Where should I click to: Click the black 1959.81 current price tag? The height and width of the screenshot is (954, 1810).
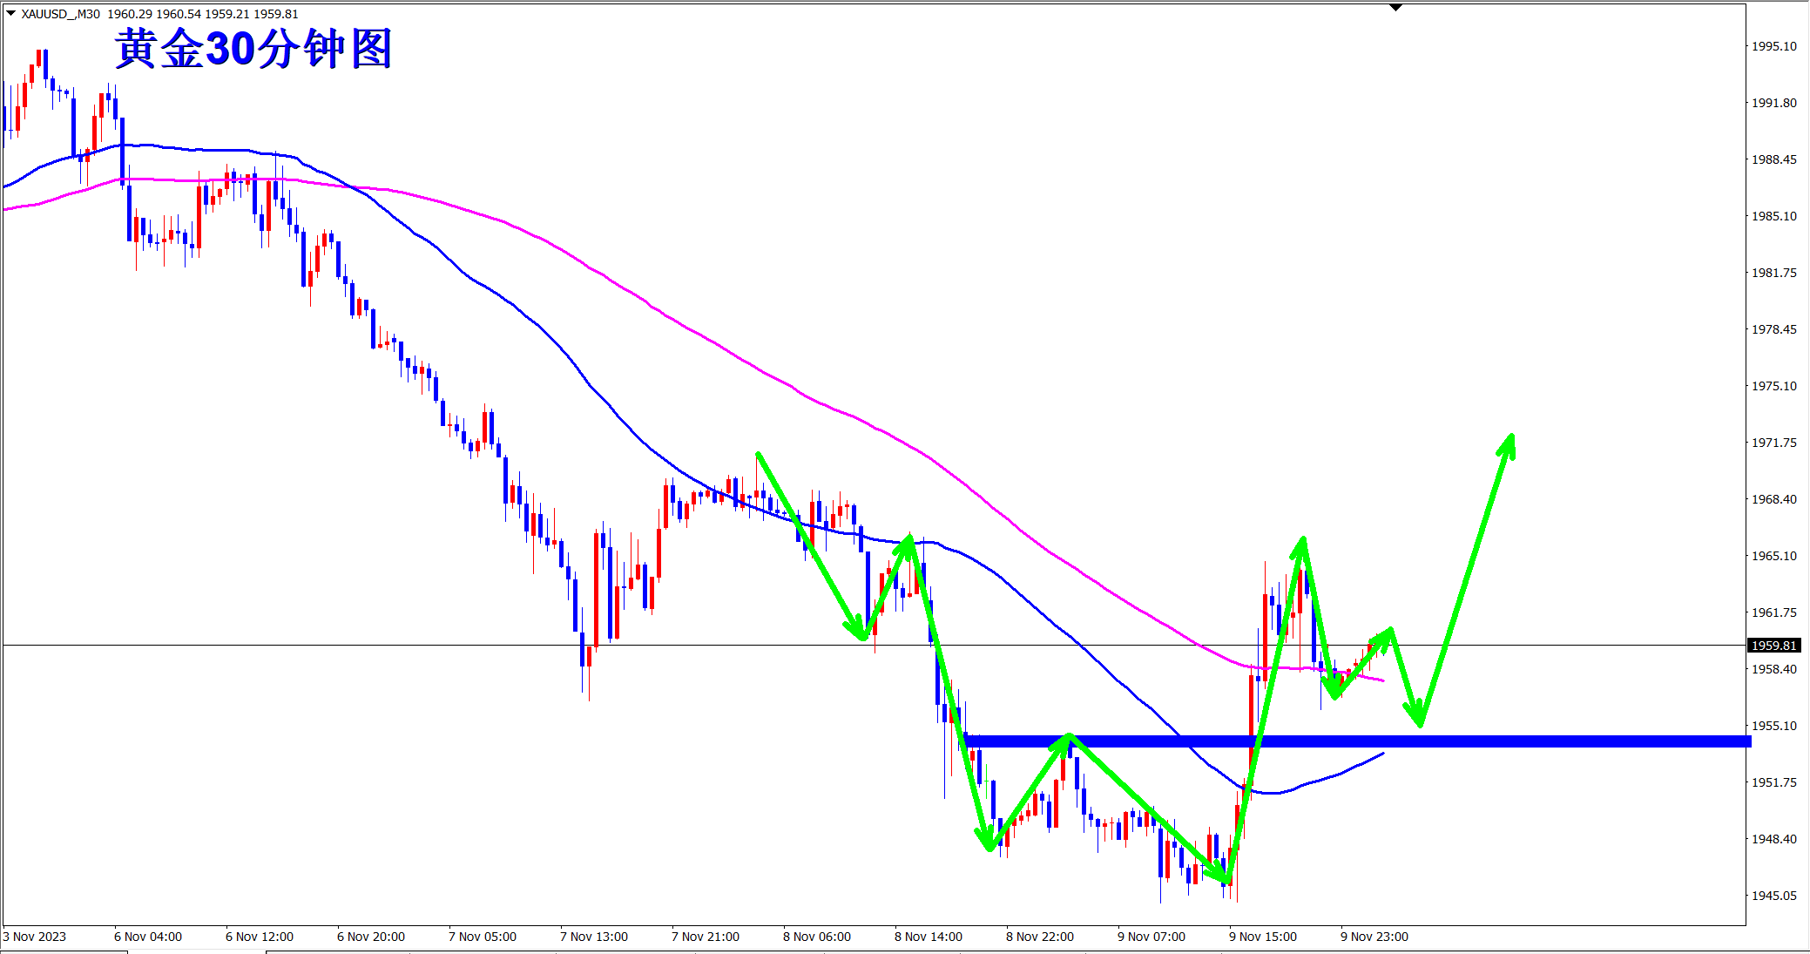tap(1774, 646)
